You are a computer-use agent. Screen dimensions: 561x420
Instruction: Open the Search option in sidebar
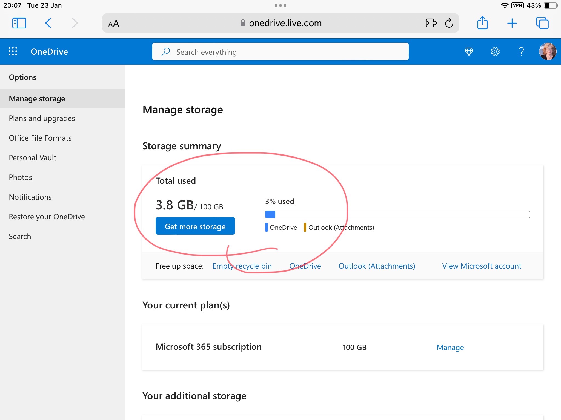click(x=62, y=236)
